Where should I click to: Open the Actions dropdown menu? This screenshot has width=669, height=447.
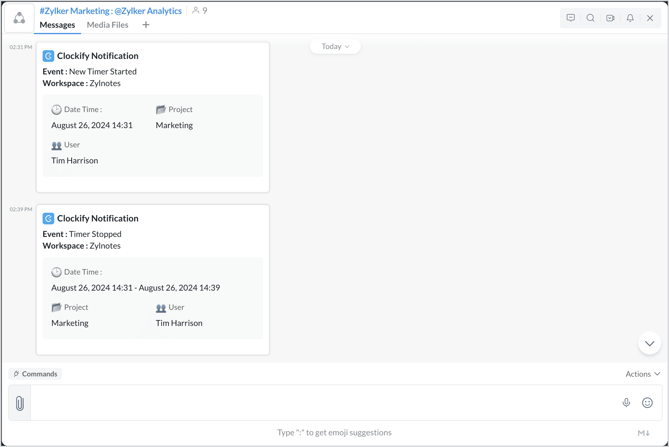[x=642, y=374]
